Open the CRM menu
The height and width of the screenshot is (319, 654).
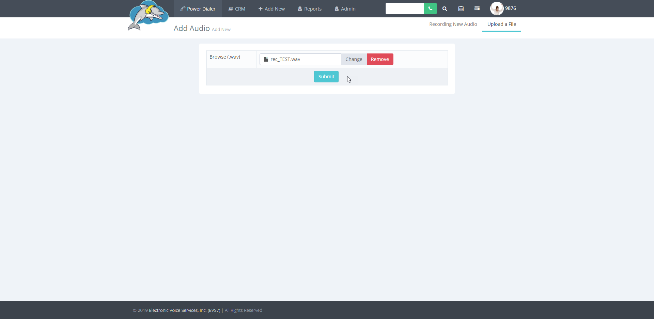coord(237,9)
